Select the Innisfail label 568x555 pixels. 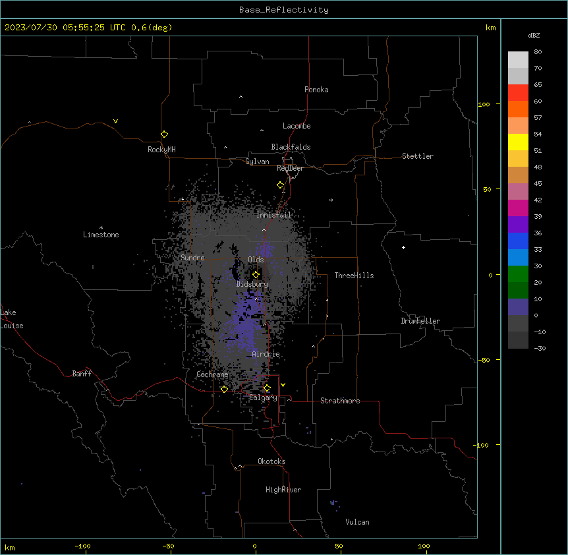[x=273, y=215]
